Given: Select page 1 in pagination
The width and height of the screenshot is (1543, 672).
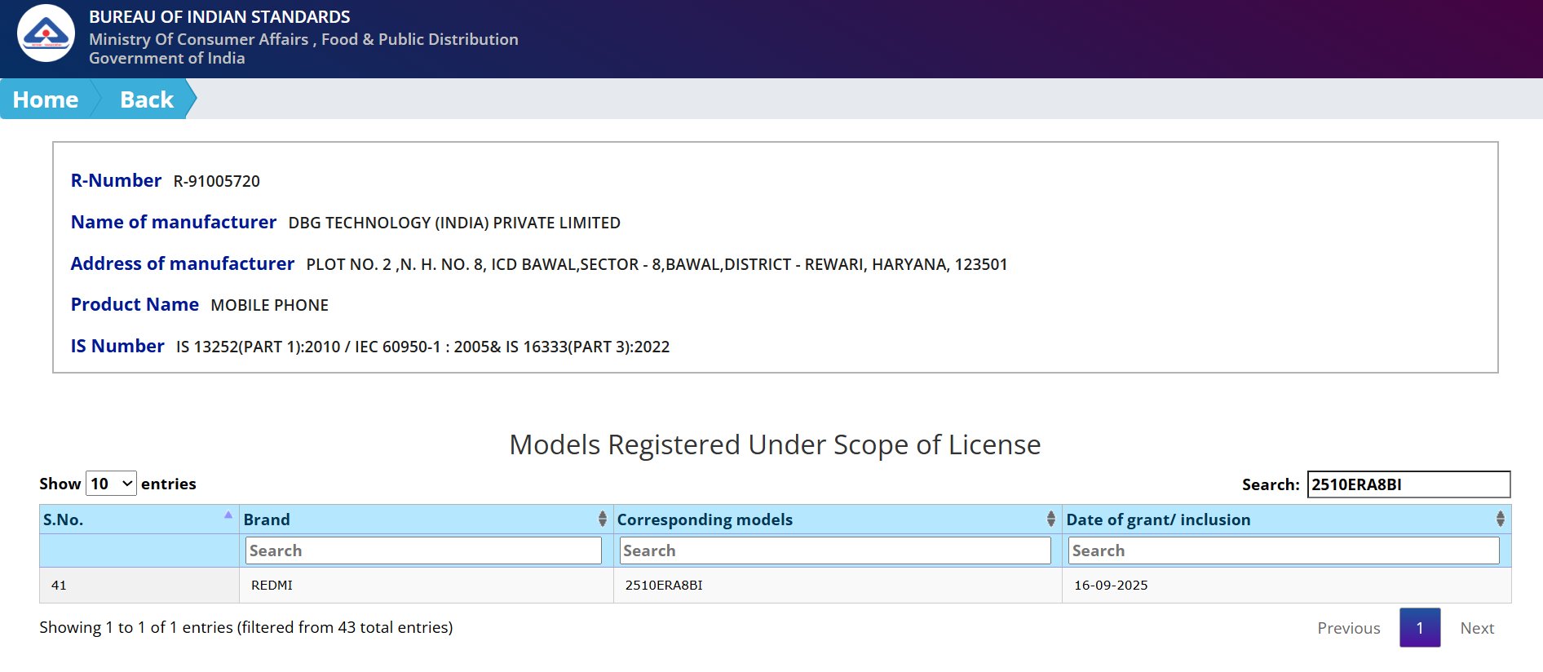Looking at the screenshot, I should (1419, 628).
